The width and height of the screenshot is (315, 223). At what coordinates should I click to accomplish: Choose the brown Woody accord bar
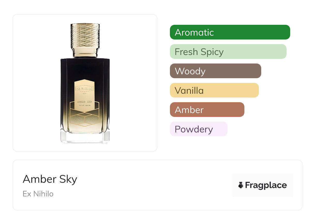coord(215,71)
